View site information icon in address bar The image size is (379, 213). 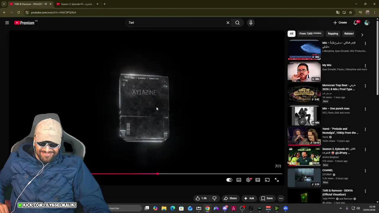coord(27,12)
